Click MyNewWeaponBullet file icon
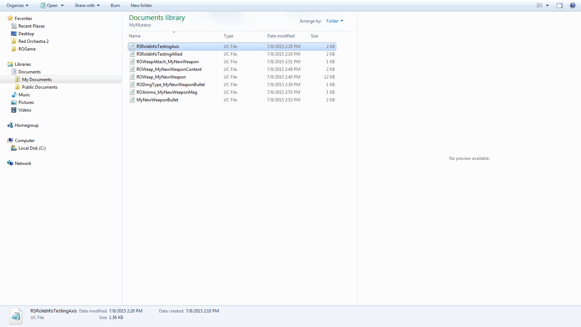Image resolution: width=581 pixels, height=327 pixels. 132,100
